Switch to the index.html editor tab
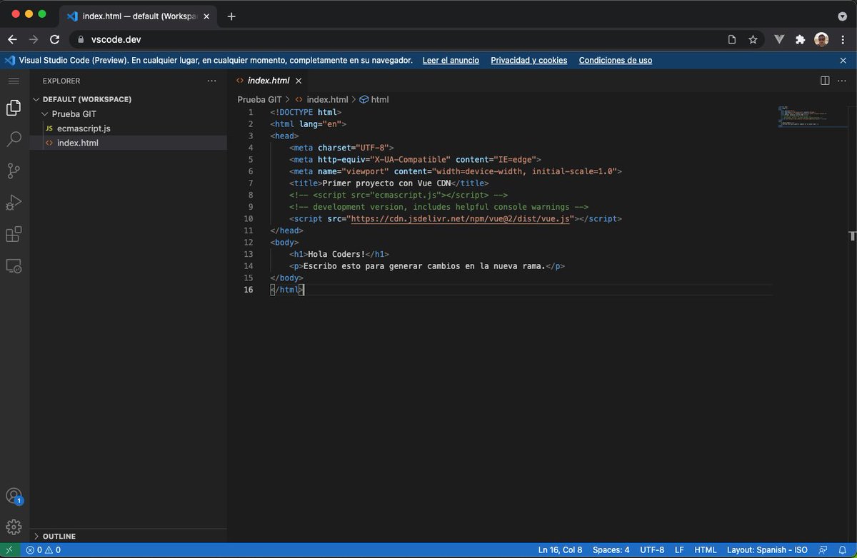The width and height of the screenshot is (857, 558). tap(270, 81)
